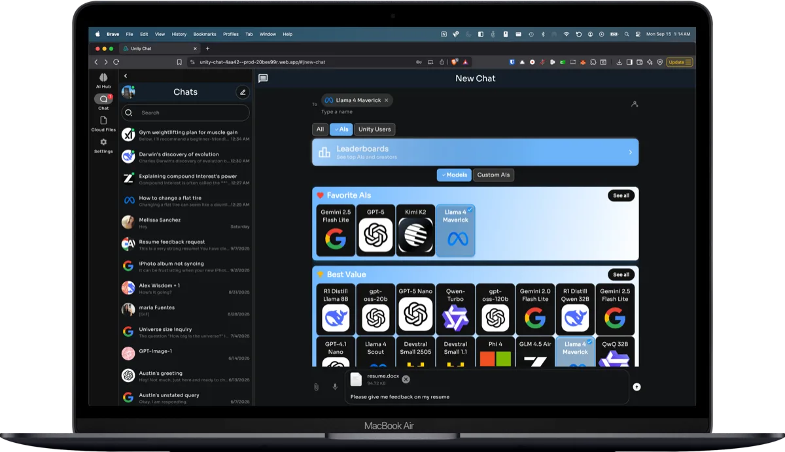Switch to the Custom AIs tab
The image size is (785, 452).
(494, 175)
